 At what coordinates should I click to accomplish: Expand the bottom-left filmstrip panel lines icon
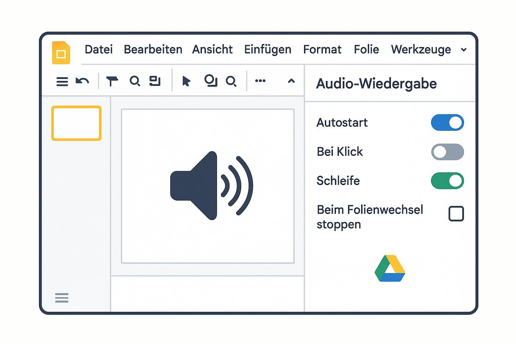[62, 298]
